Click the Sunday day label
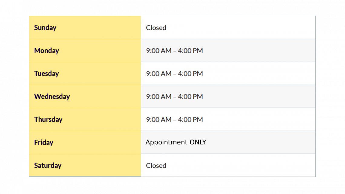The height and width of the screenshot is (194, 345). [x=45, y=28]
